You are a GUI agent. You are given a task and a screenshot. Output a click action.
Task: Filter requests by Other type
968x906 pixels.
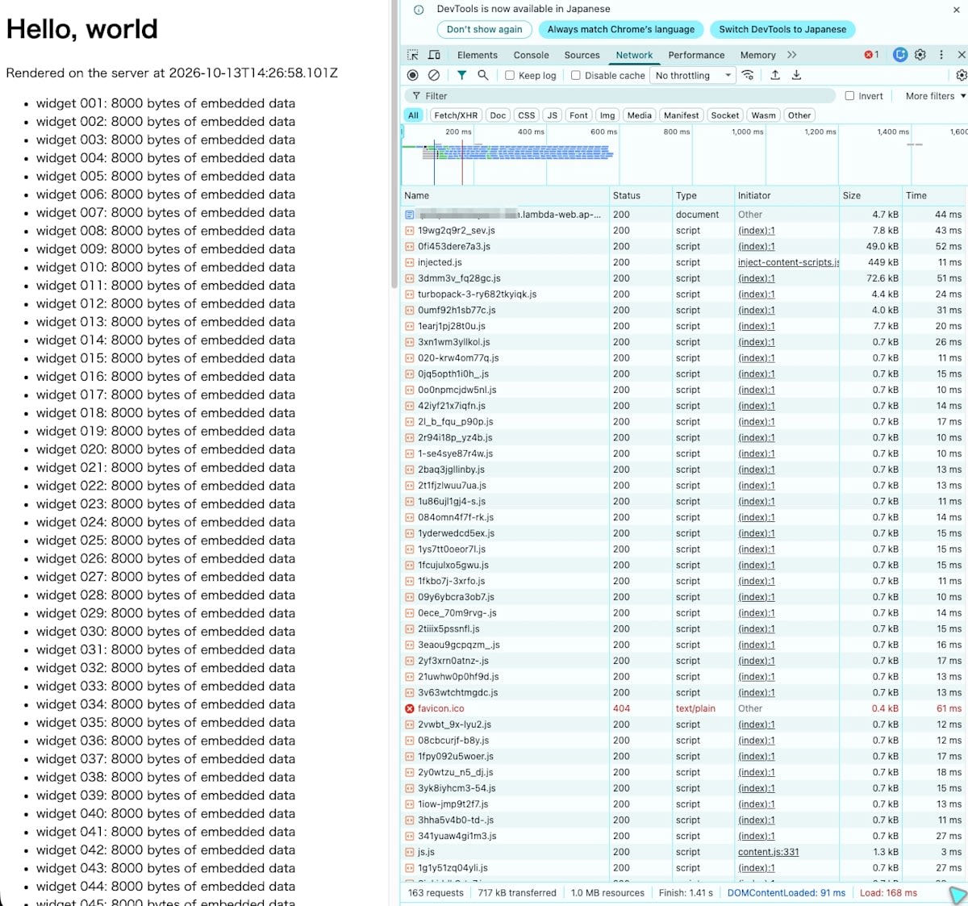coord(799,115)
